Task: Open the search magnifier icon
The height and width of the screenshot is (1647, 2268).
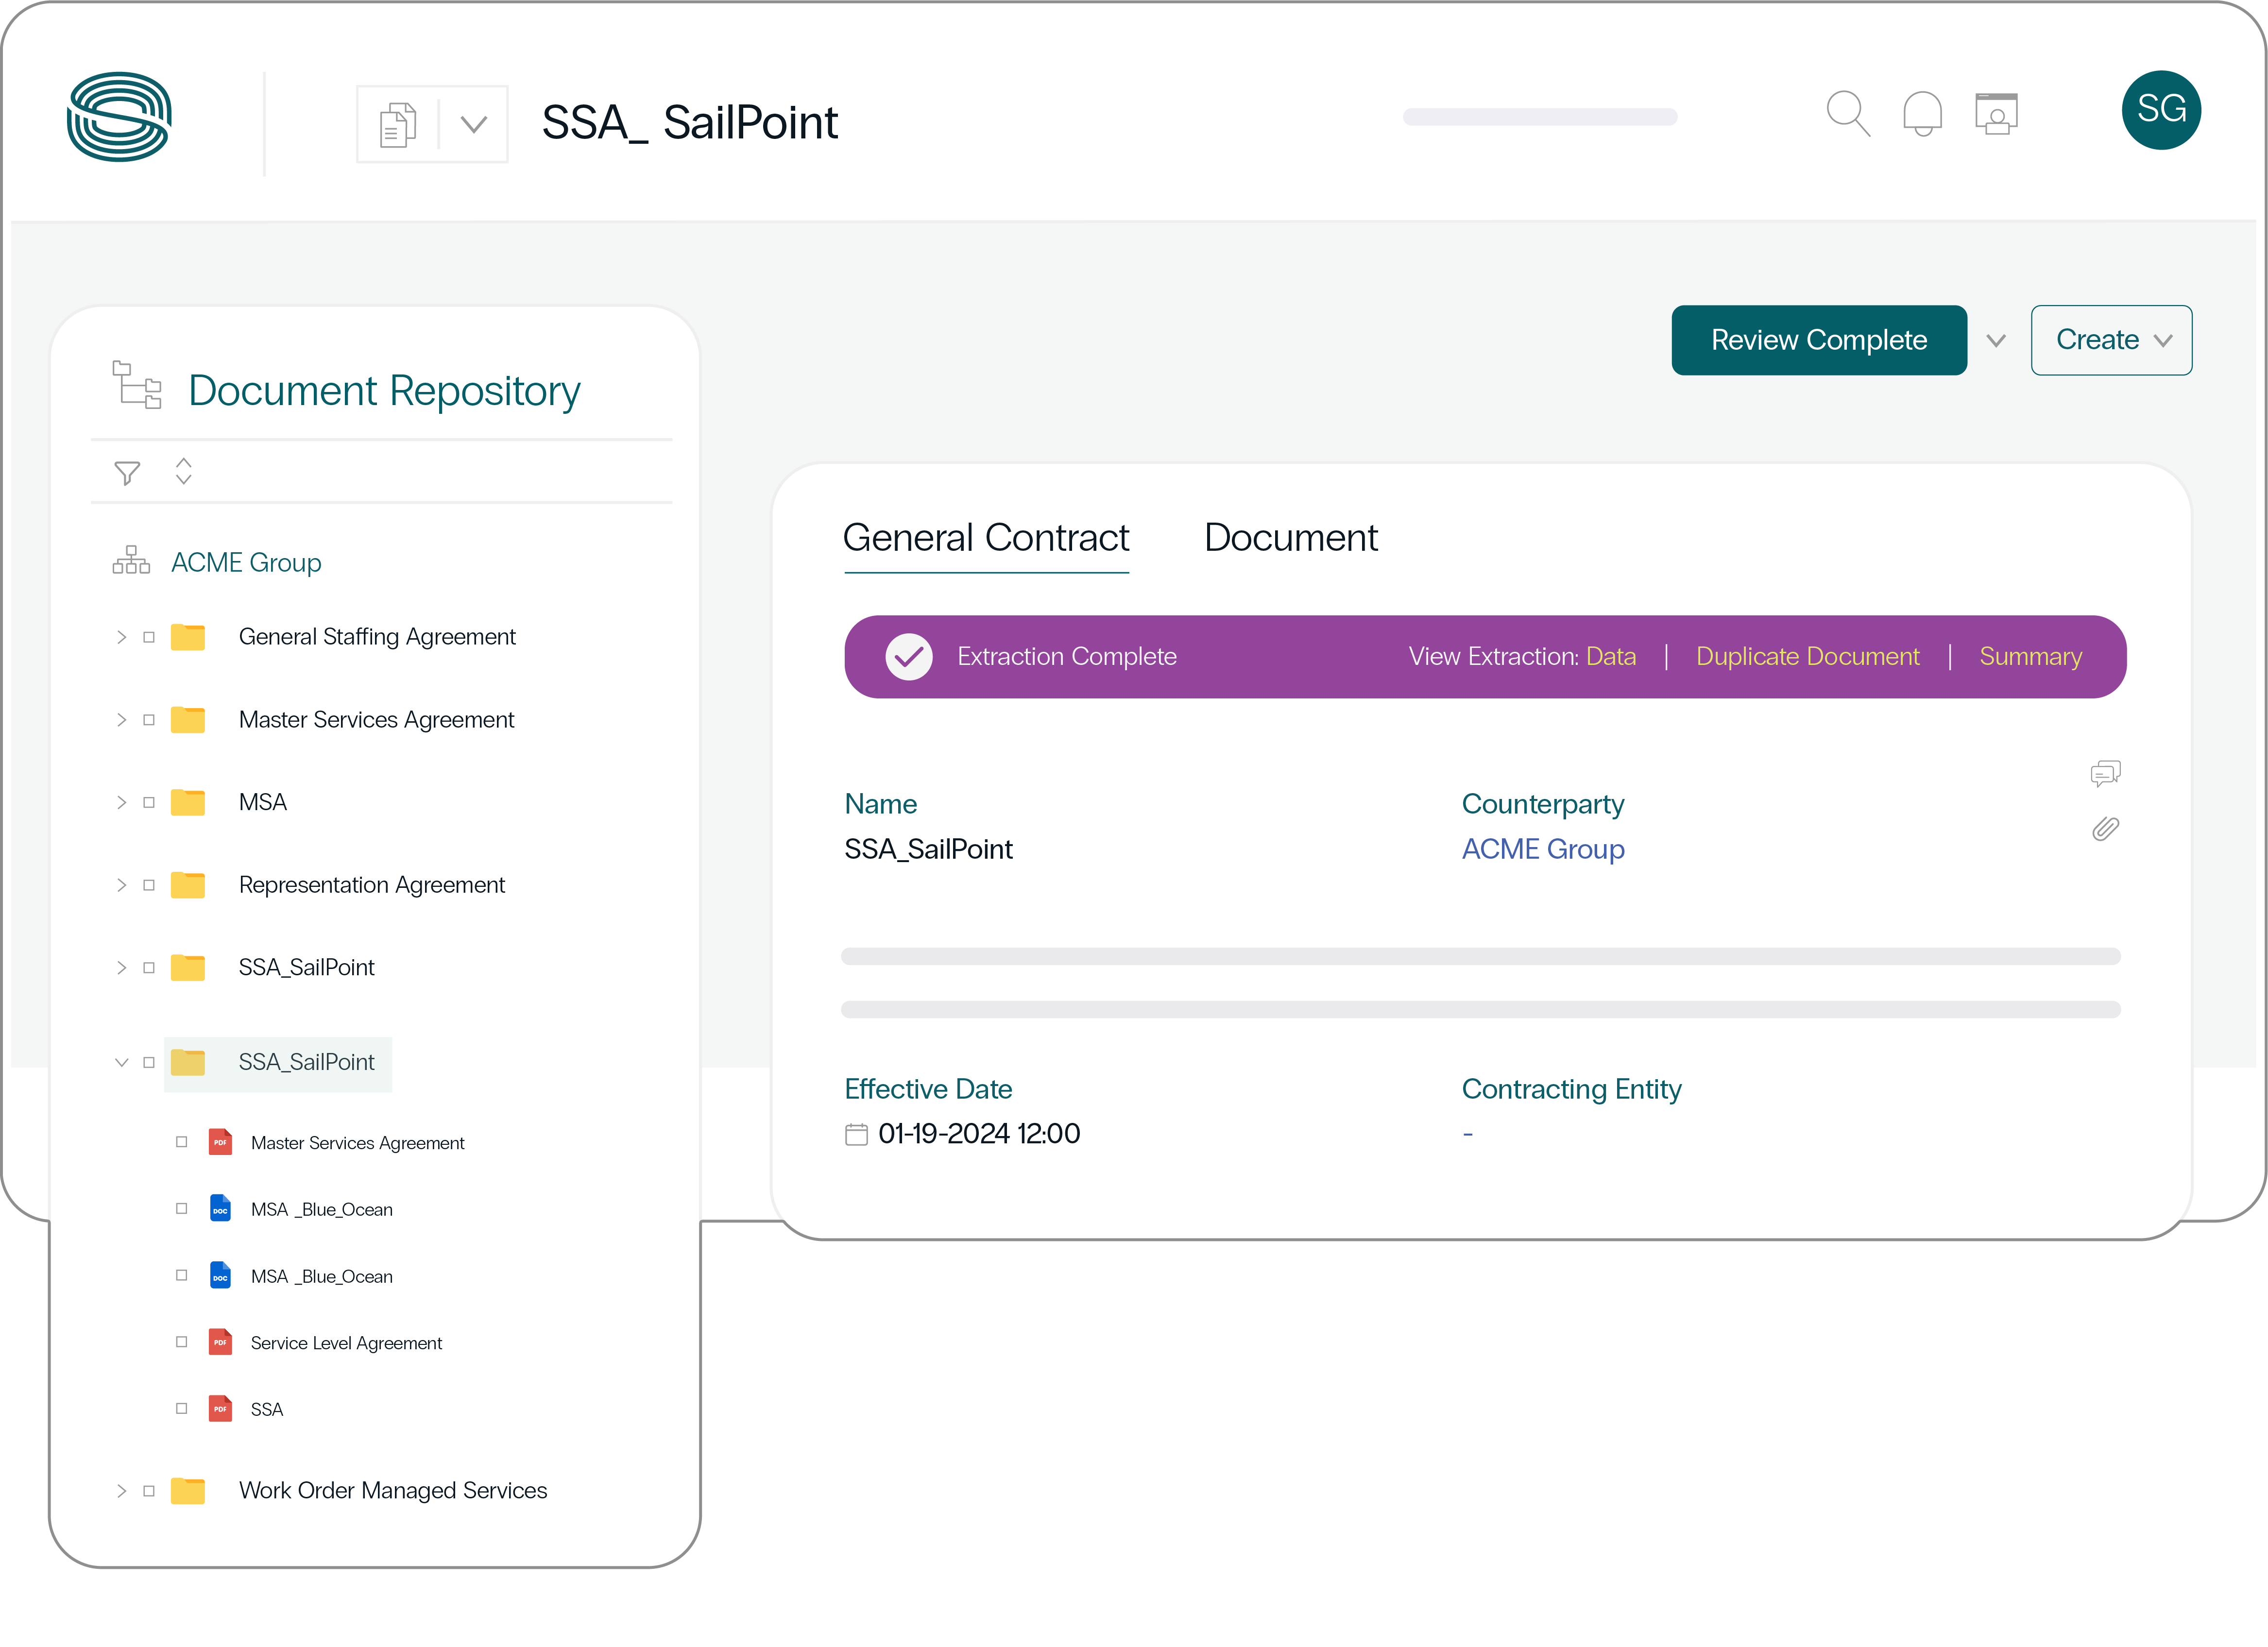Action: [x=1847, y=113]
